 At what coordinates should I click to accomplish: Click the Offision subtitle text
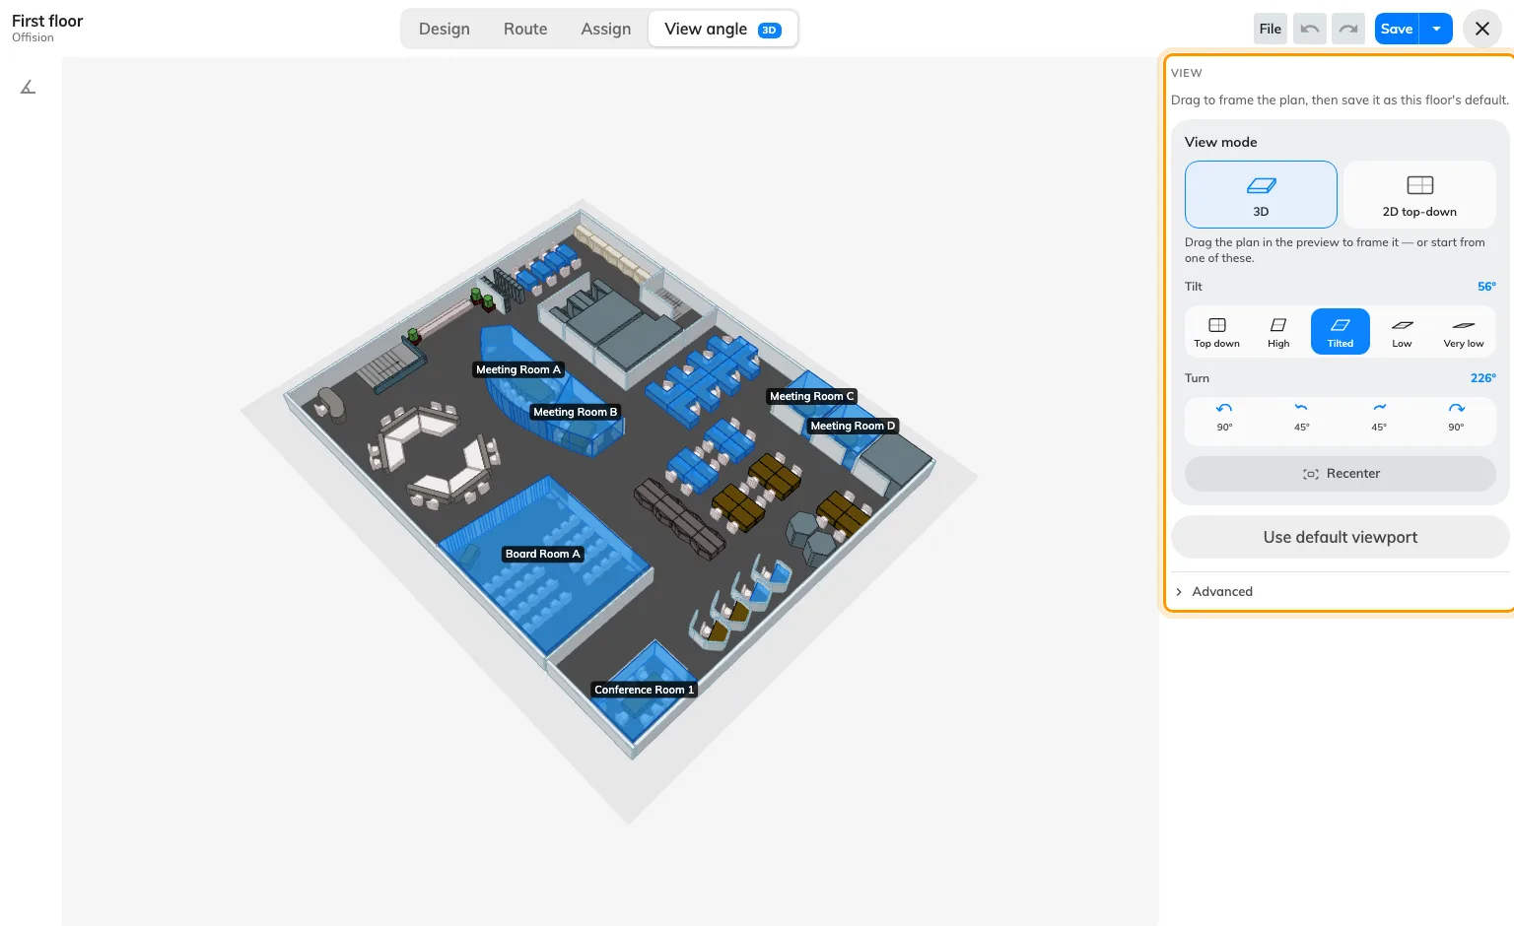click(33, 37)
